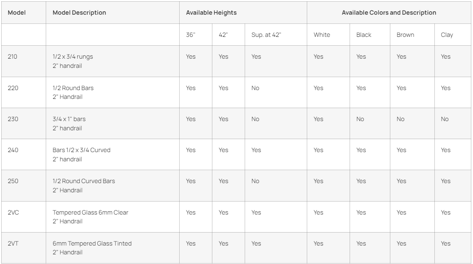The height and width of the screenshot is (264, 473).
Task: Select the Brown color subheader
Action: pos(405,35)
